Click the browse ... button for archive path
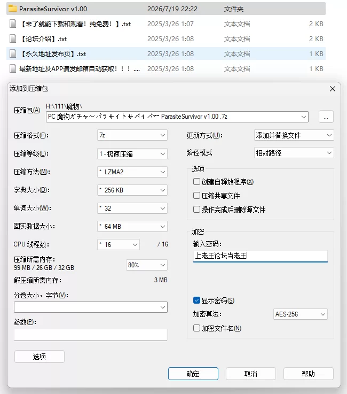This screenshot has width=347, height=394. click(x=326, y=117)
